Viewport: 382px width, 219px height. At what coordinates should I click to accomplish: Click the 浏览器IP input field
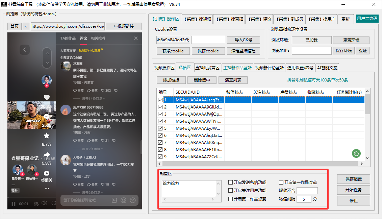tap(311, 51)
